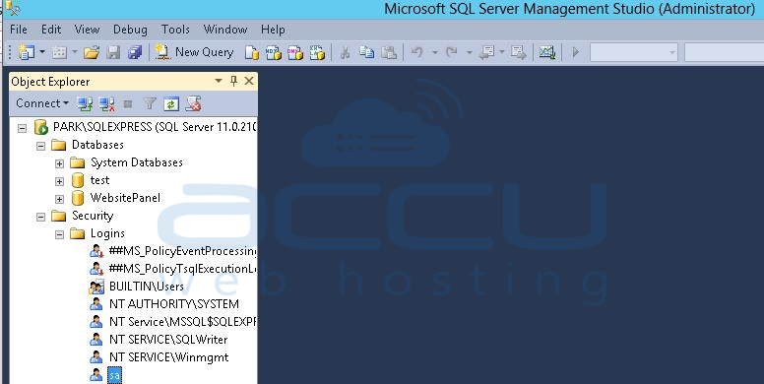Select the Databases folder label
Image resolution: width=764 pixels, height=384 pixels.
pos(97,145)
